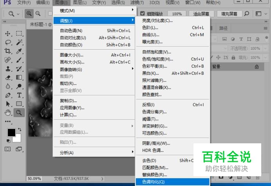Screen dimensions: 271x186
Task: Click the Zoom Out option button
Action: pyautogui.click(x=38, y=14)
